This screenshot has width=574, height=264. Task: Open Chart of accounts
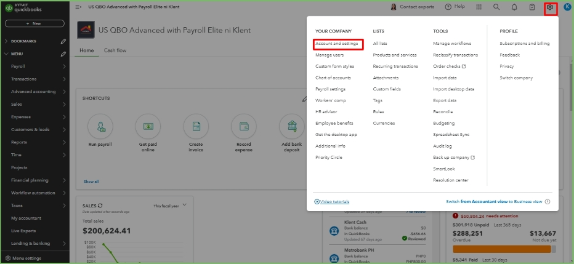(333, 78)
